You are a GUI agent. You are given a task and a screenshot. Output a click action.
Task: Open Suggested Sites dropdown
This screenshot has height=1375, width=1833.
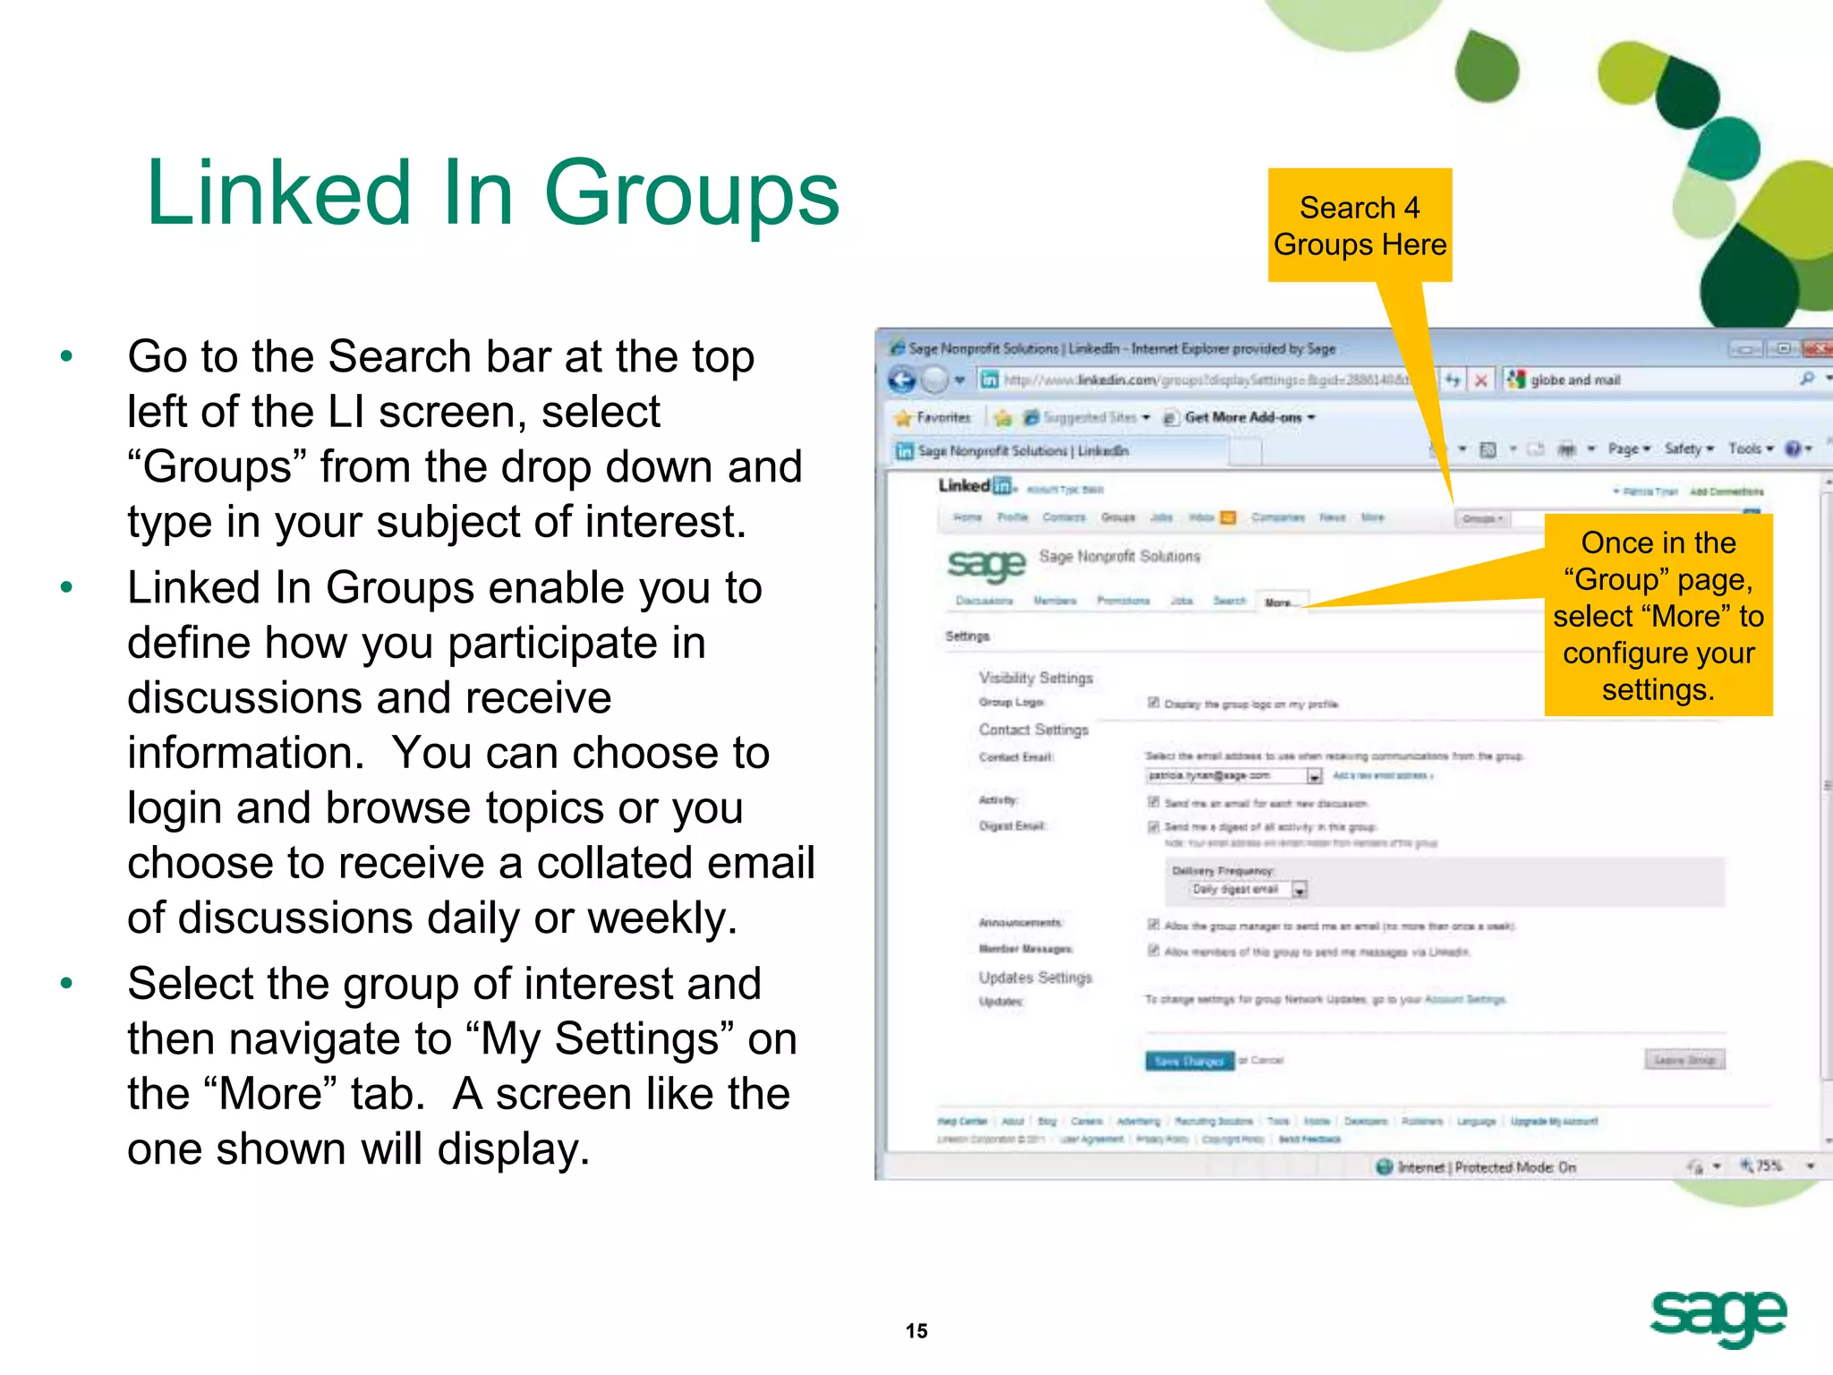point(1087,417)
